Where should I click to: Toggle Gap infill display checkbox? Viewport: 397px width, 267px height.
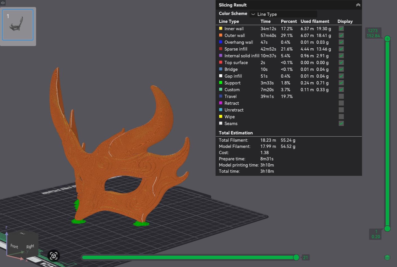click(341, 76)
